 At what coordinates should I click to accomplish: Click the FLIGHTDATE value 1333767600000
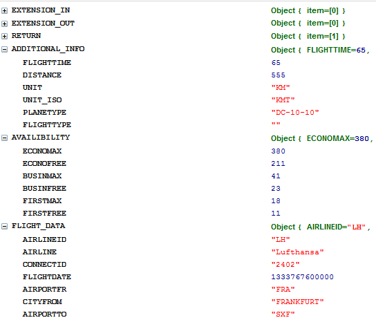click(x=302, y=277)
